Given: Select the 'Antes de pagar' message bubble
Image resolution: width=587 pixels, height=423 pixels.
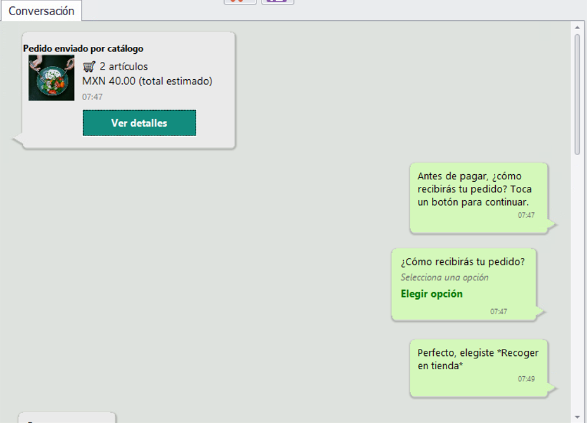Looking at the screenshot, I should coord(479,197).
